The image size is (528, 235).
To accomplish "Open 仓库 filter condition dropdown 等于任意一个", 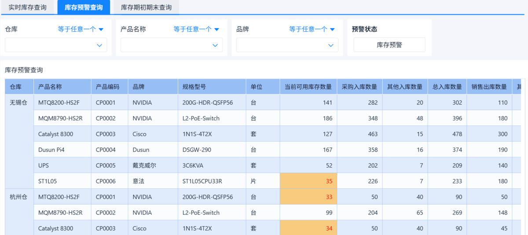I will 81,29.
